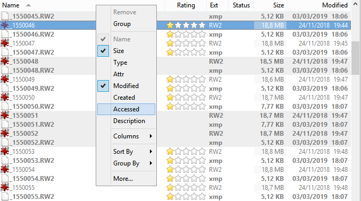This screenshot has width=361, height=201.
Task: Set rating stars for _1550053.RW2 xmp row
Action: point(186,160)
